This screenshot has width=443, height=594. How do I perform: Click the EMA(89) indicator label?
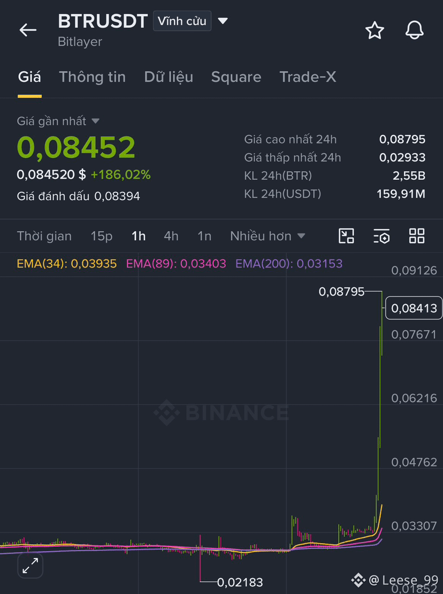[175, 263]
